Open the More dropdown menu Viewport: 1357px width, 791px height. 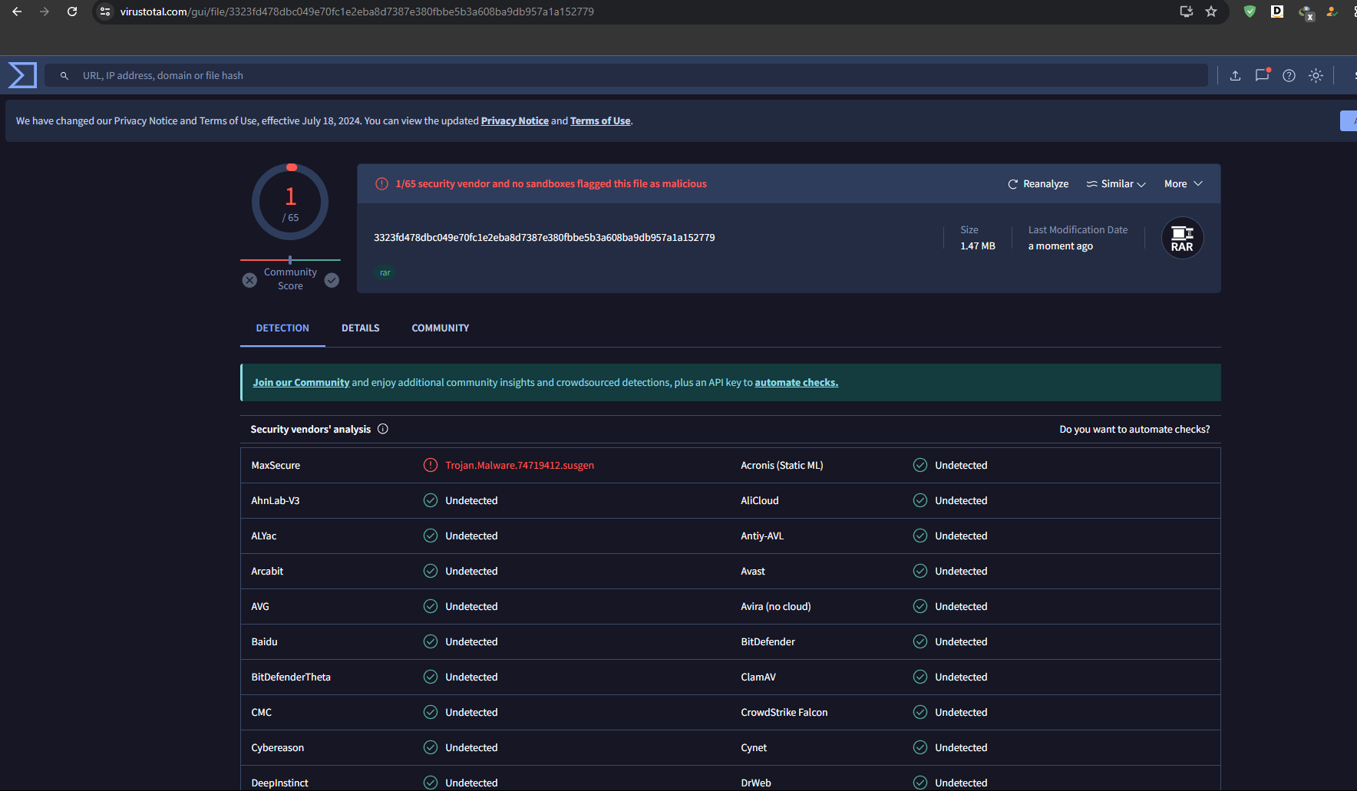1184,183
